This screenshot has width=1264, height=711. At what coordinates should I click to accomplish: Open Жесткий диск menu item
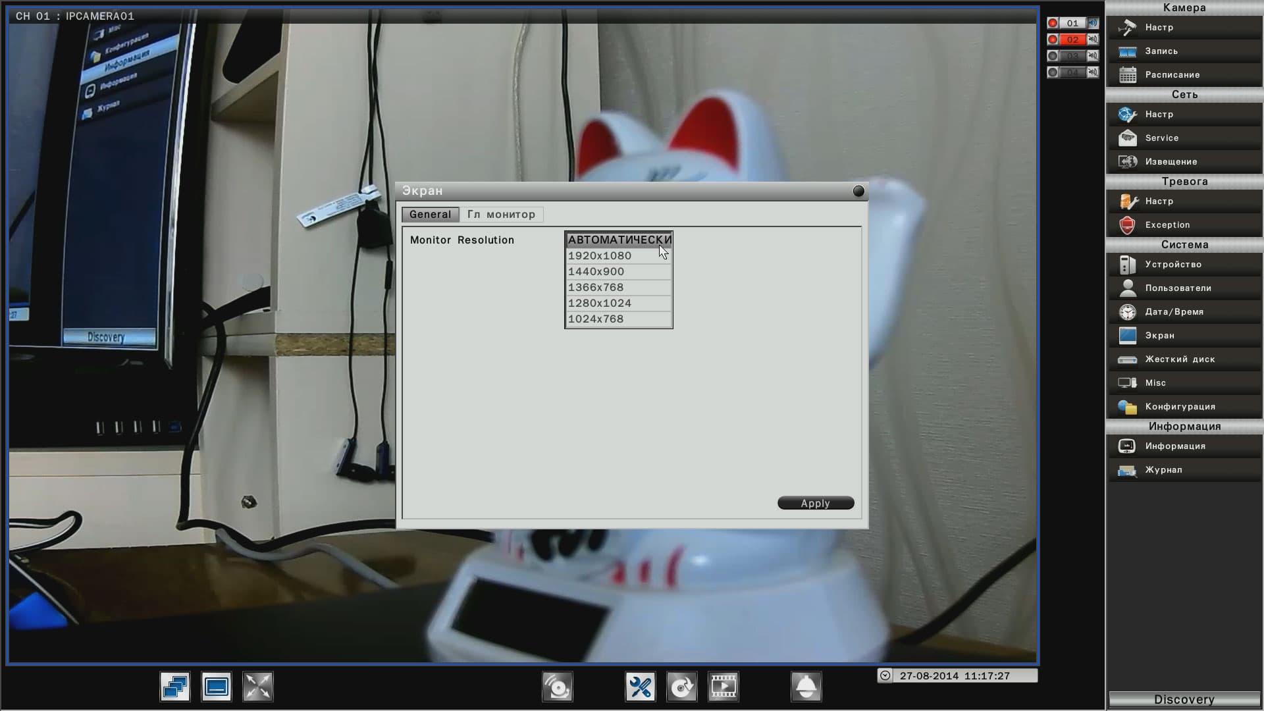pos(1180,359)
